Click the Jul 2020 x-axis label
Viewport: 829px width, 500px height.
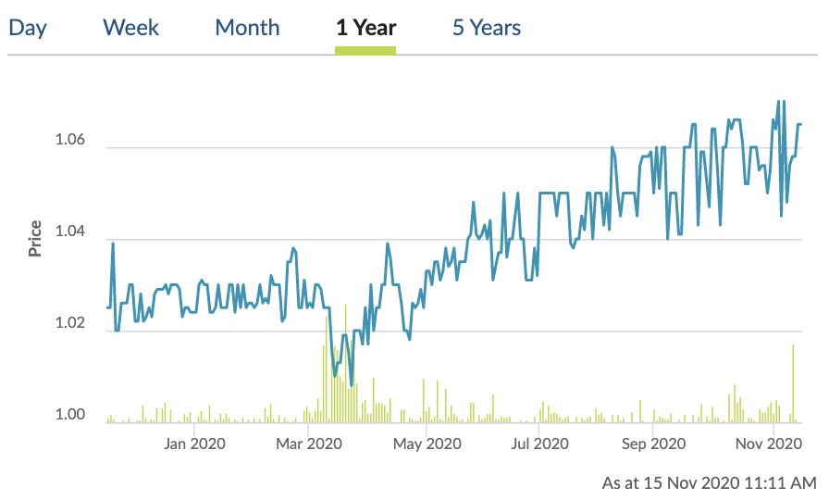(x=539, y=444)
